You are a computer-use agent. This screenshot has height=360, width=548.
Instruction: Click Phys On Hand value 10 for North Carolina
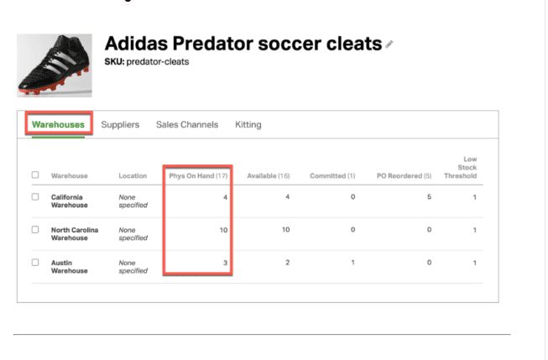tap(224, 230)
